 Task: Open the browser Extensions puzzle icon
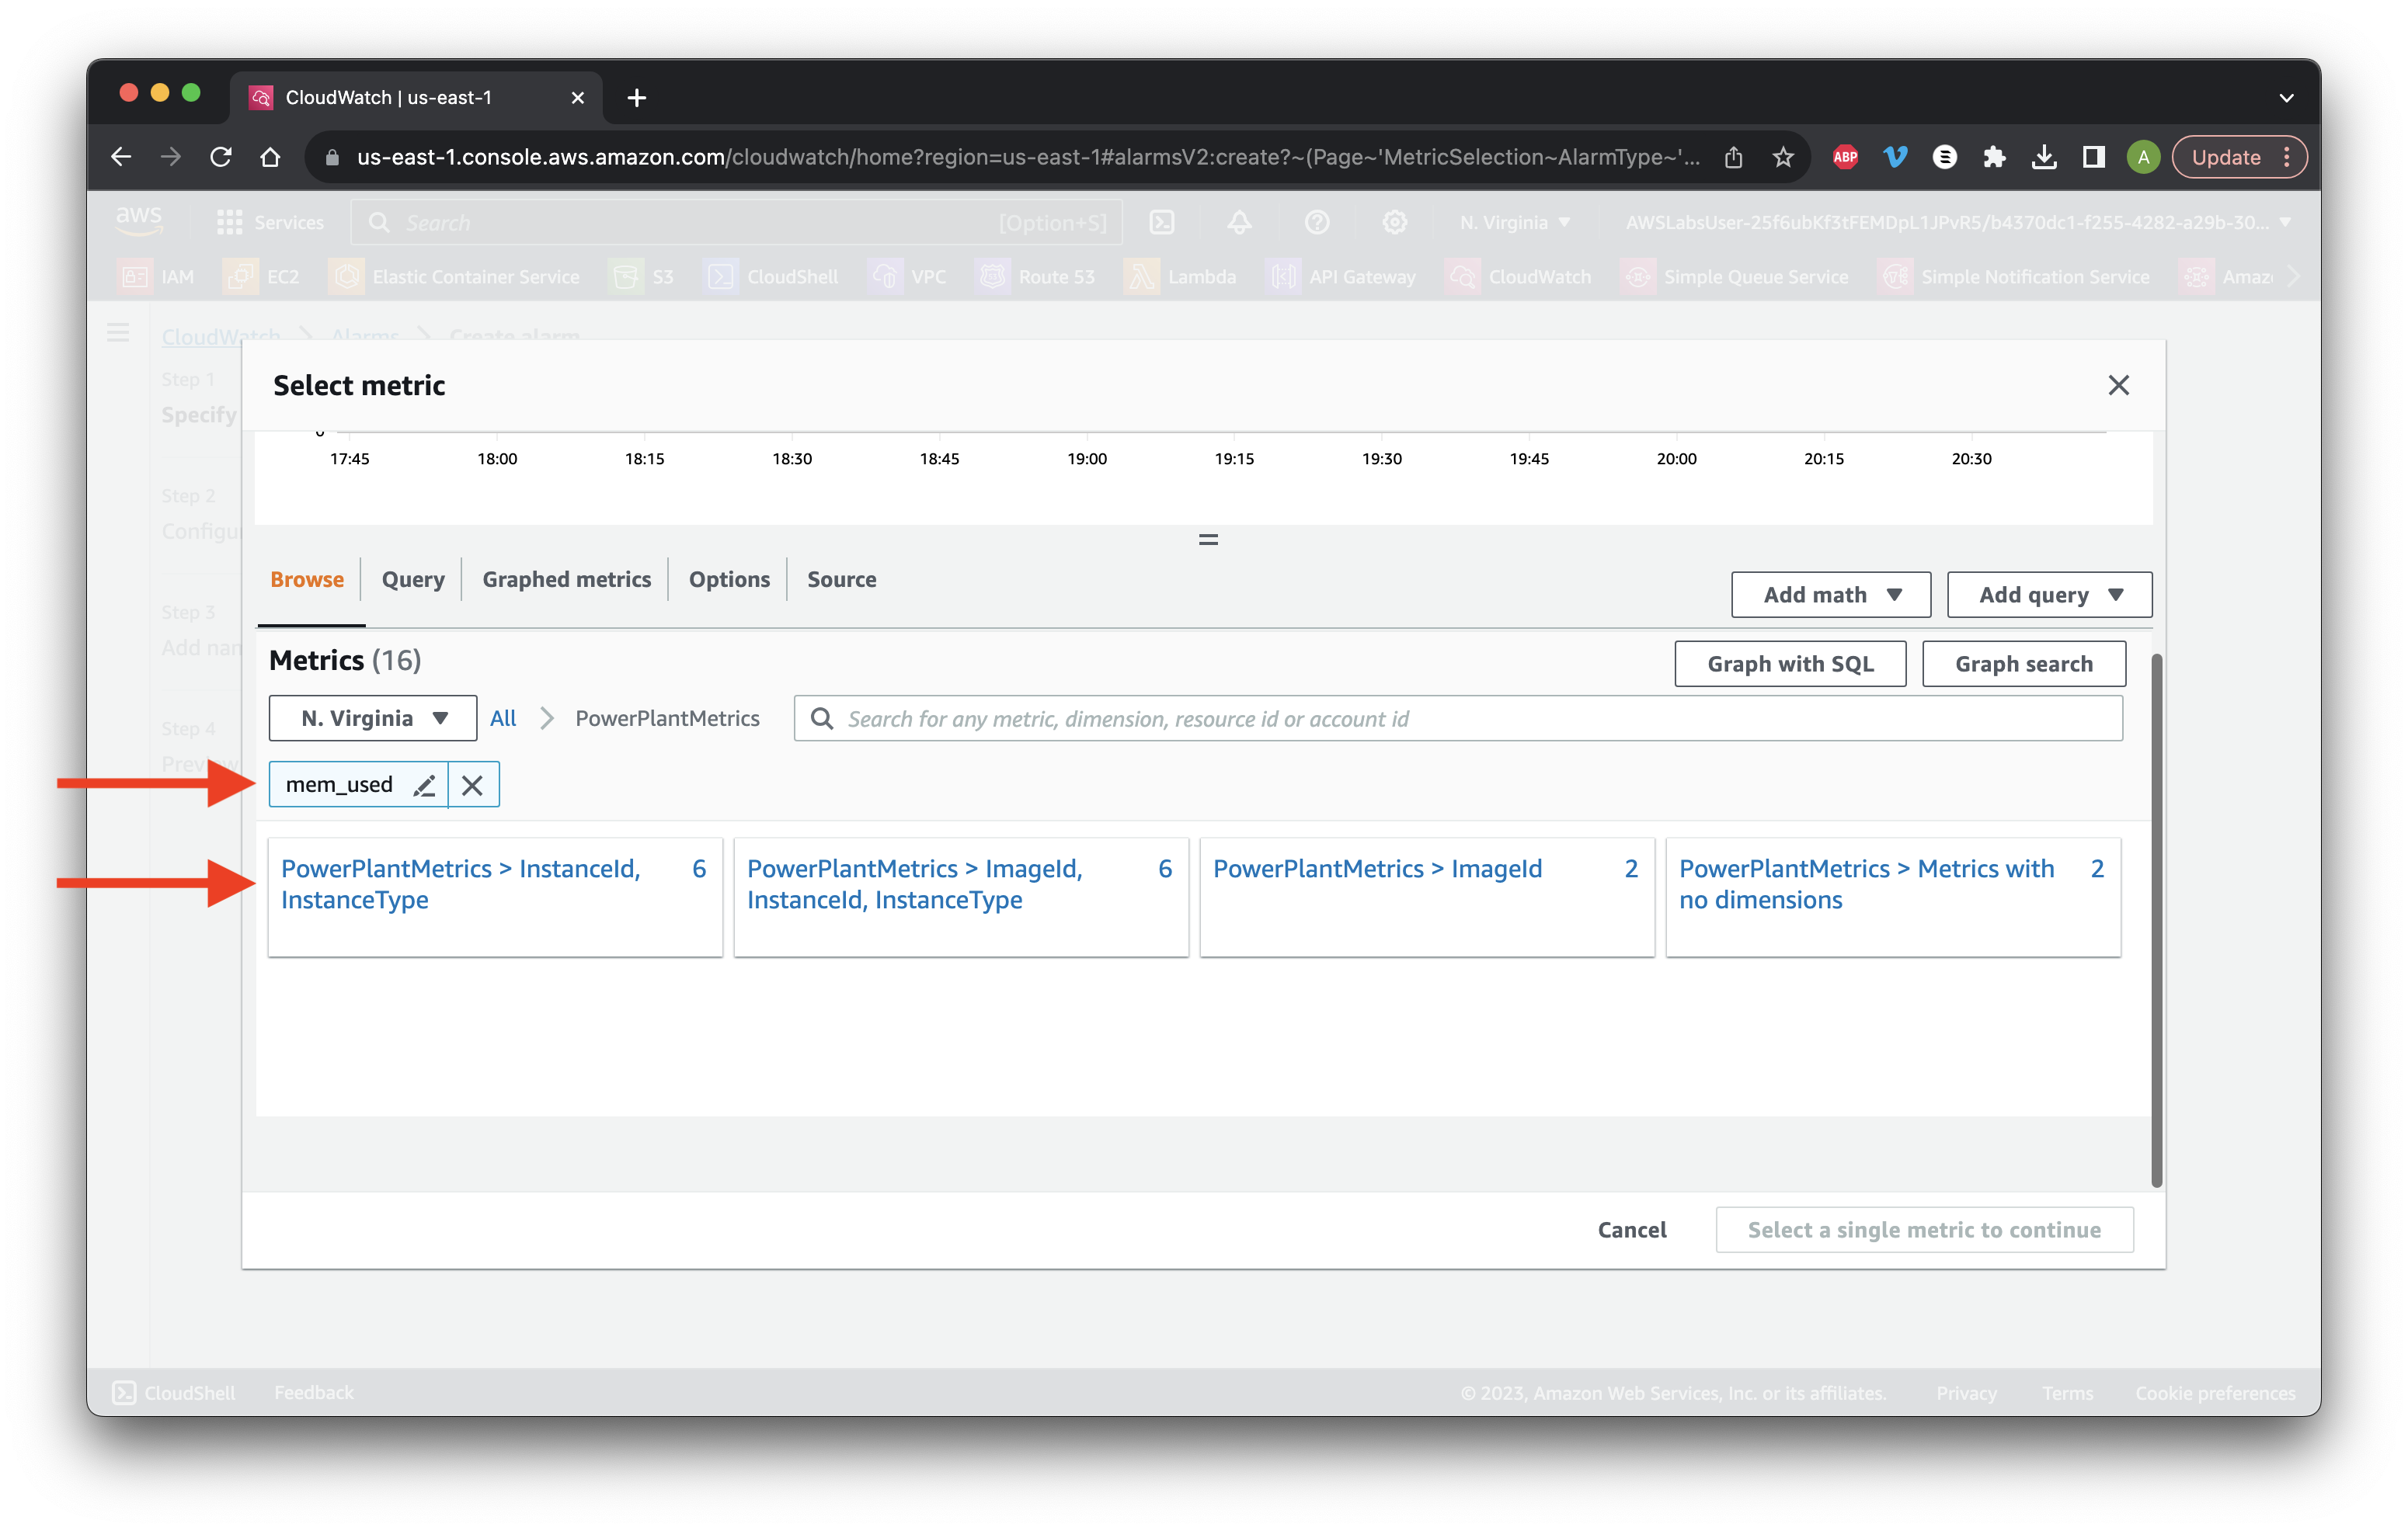click(x=1994, y=157)
